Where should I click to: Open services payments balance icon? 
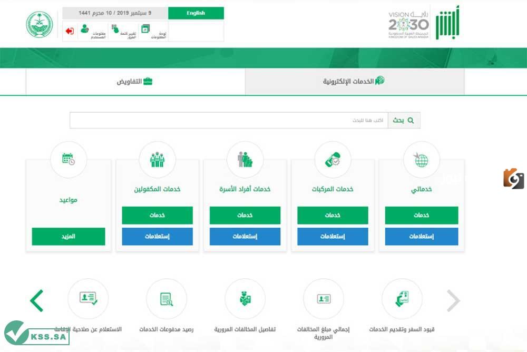point(167,299)
